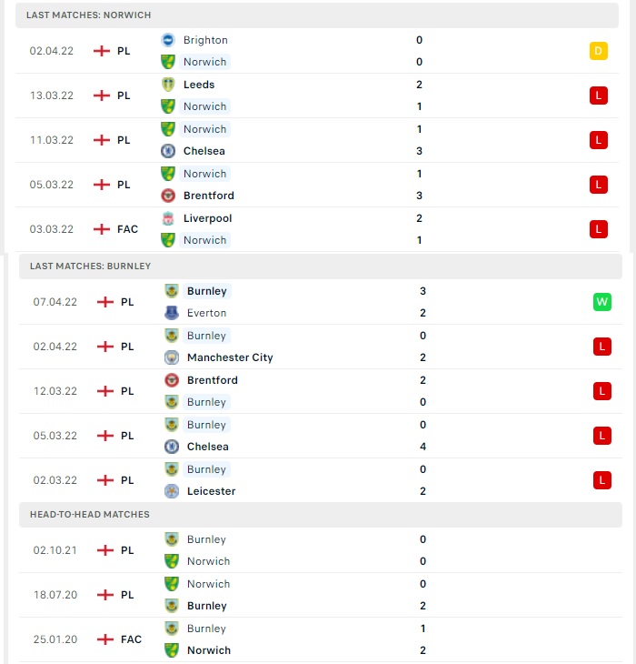Open the 18.07.20 Norwich vs Burnley match row
Image resolution: width=636 pixels, height=664 pixels.
coord(321,595)
